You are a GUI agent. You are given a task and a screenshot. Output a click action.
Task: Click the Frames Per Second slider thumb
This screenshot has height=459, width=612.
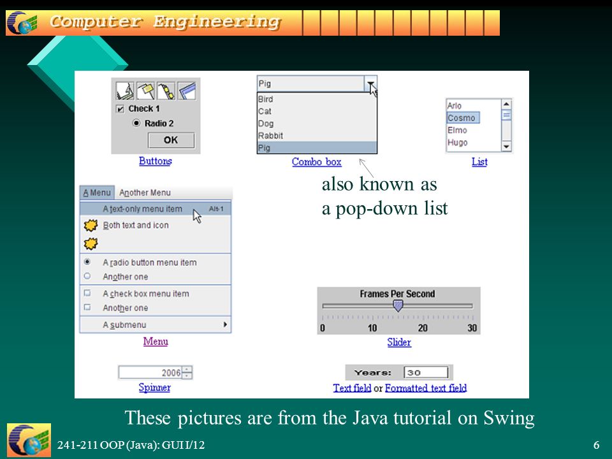398,305
